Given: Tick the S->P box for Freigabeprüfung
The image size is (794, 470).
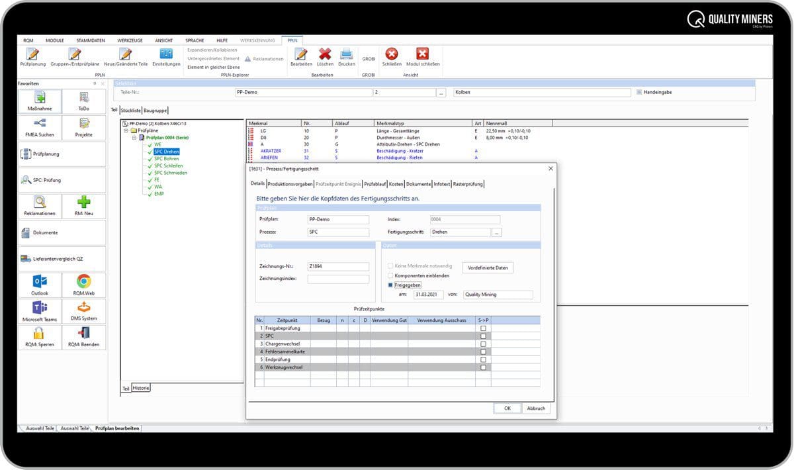Looking at the screenshot, I should [x=483, y=328].
